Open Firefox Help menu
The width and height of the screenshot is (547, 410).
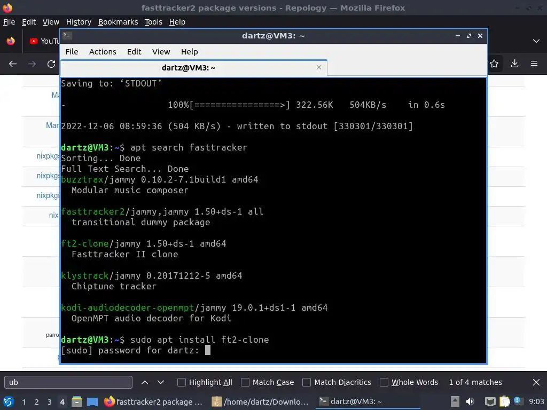[177, 22]
